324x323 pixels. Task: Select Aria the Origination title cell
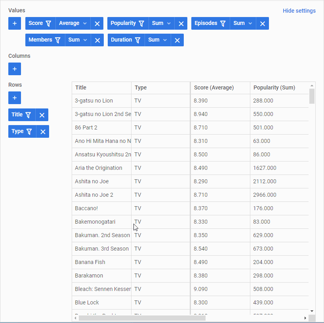tap(101, 168)
